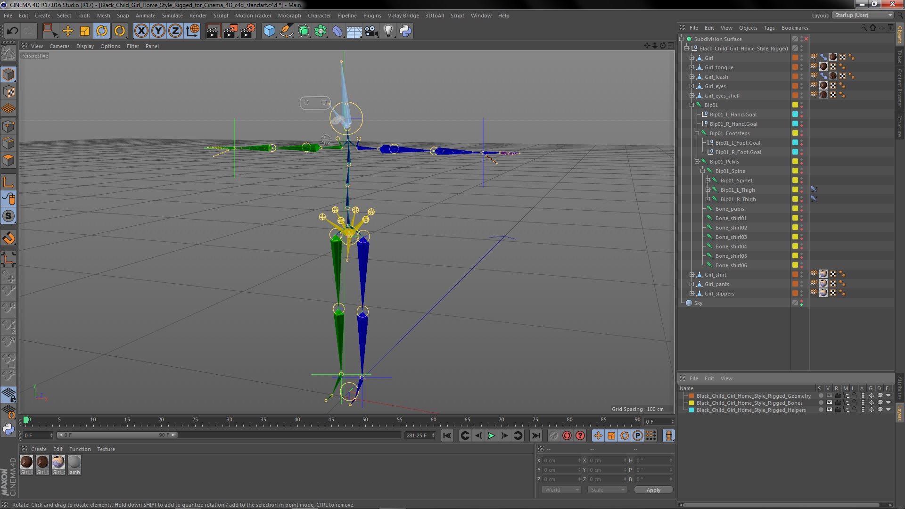Click Bip01 yellow layer color swatch
905x509 pixels.
click(795, 105)
